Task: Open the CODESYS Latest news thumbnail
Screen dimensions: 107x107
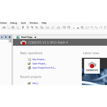Action: click(x=94, y=71)
